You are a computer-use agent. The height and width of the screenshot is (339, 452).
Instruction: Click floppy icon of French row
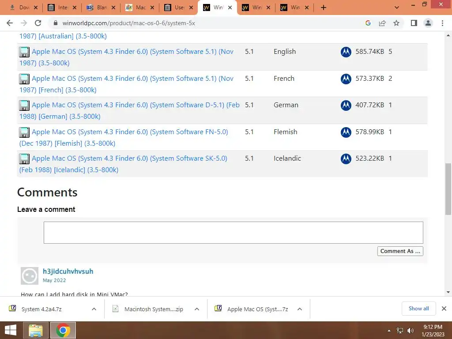[x=24, y=79]
